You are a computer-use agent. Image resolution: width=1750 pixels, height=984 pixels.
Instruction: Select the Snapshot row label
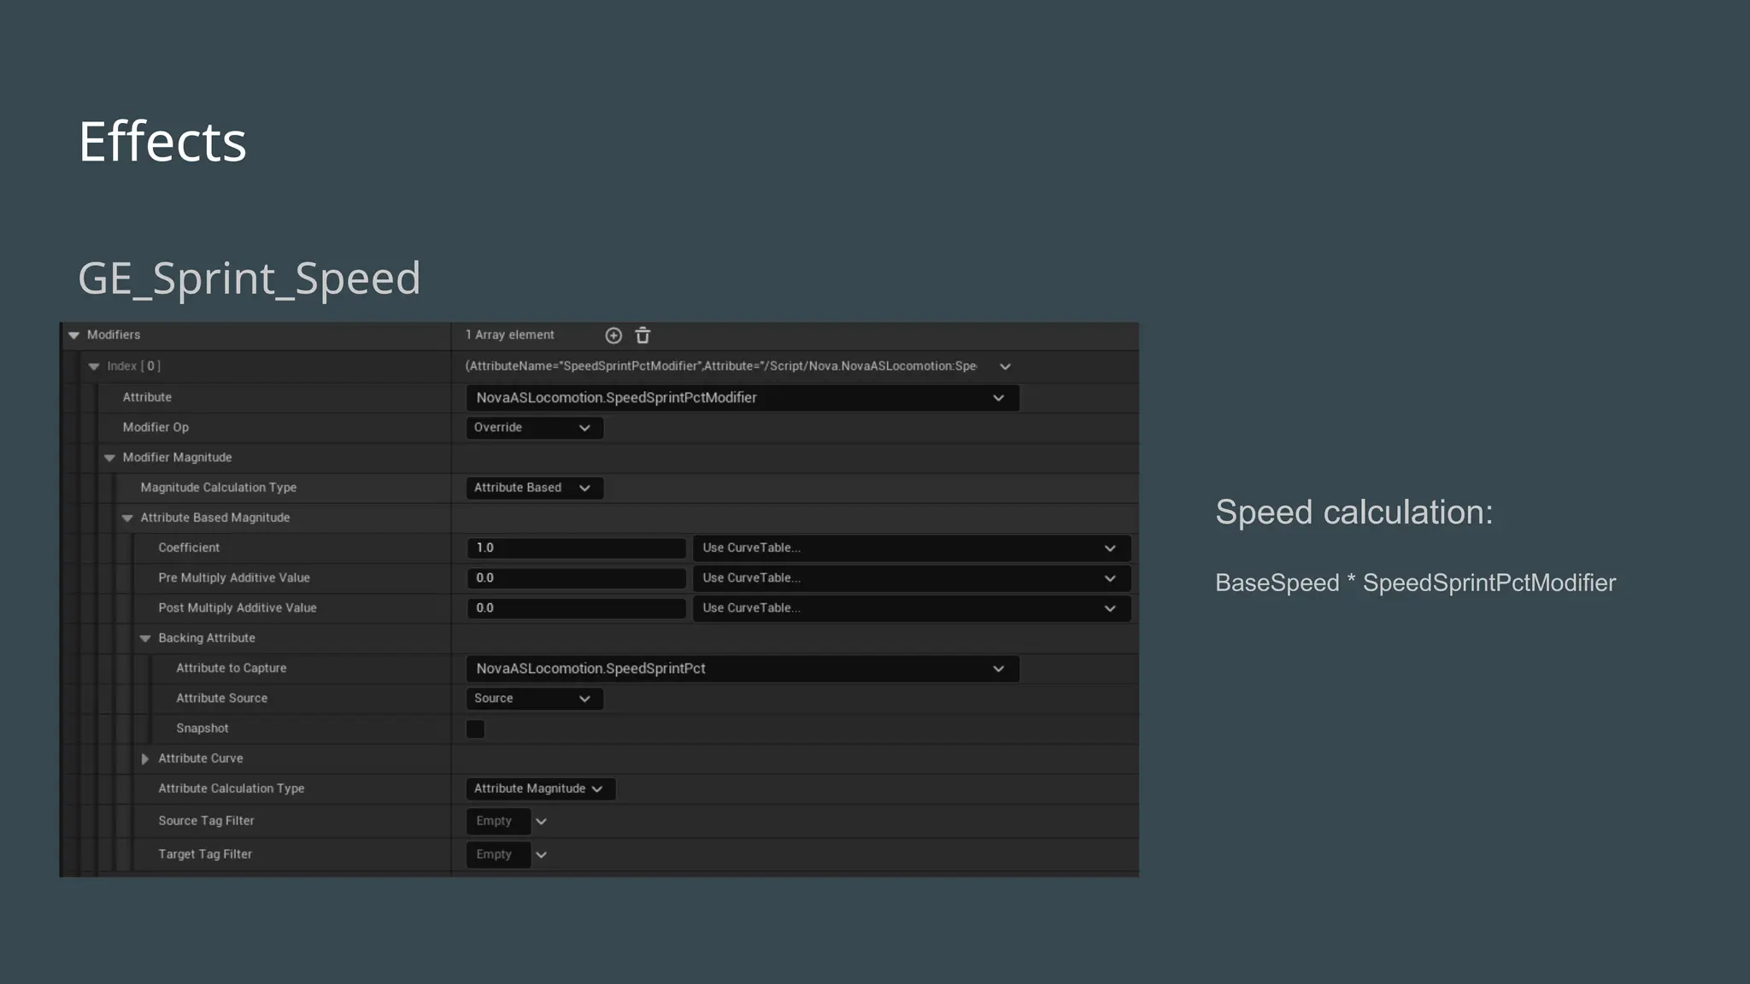click(x=203, y=728)
